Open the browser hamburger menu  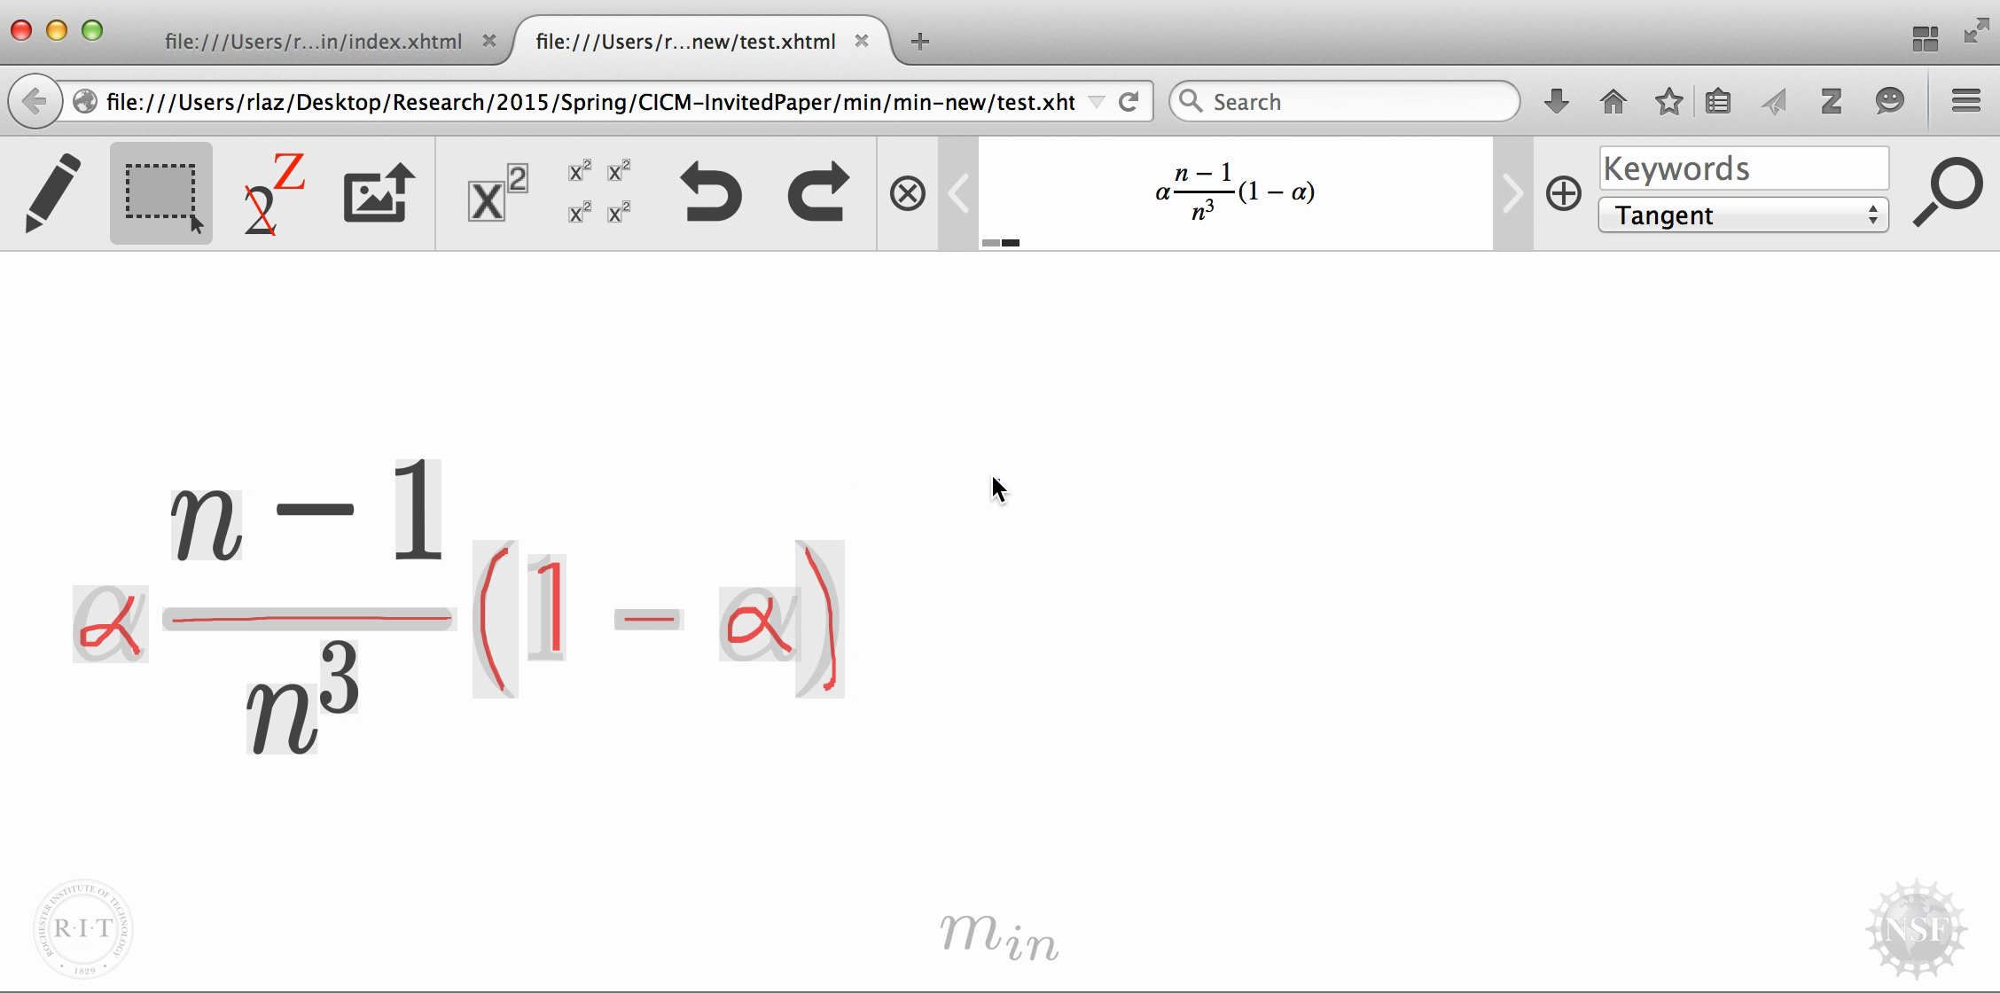1965,101
